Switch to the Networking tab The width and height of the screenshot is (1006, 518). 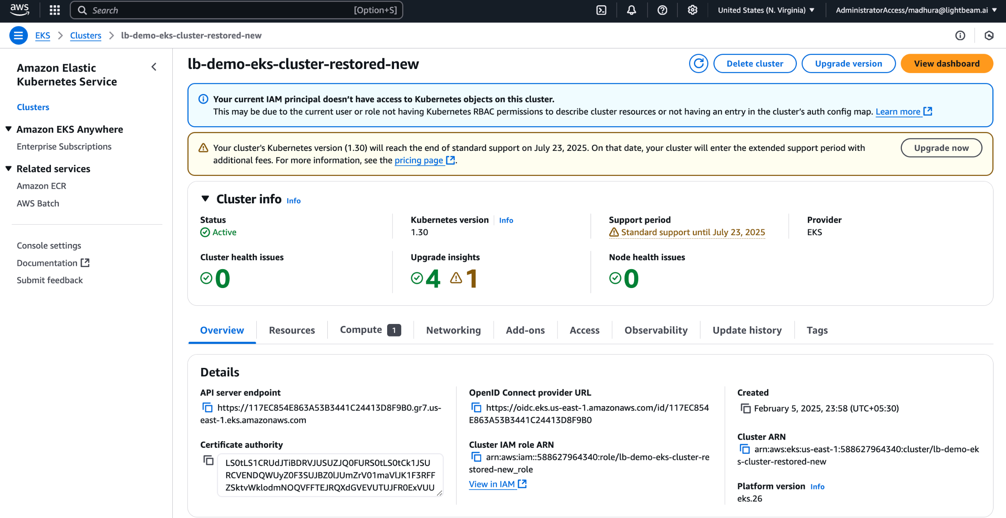point(453,330)
